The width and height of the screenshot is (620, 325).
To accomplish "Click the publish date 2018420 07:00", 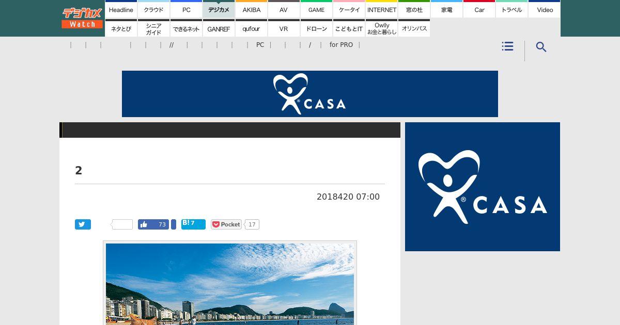I will (348, 197).
